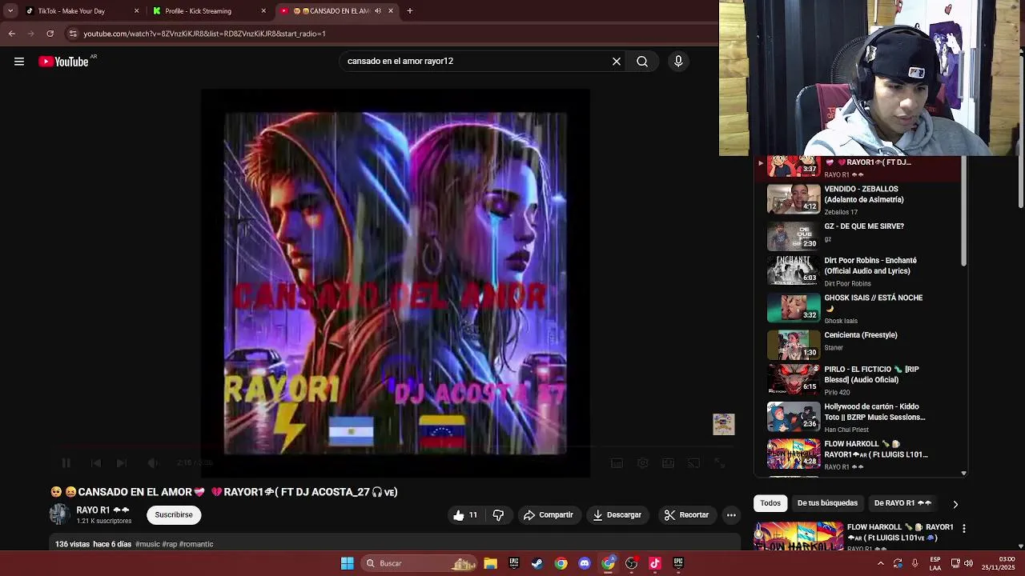Open the channel watermark on video
The height and width of the screenshot is (576, 1025).
[723, 425]
